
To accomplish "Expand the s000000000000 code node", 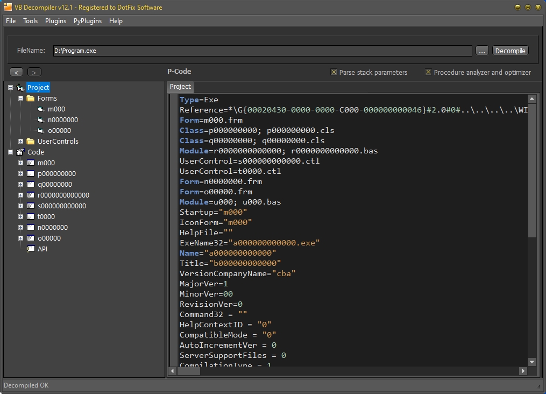I will point(20,206).
